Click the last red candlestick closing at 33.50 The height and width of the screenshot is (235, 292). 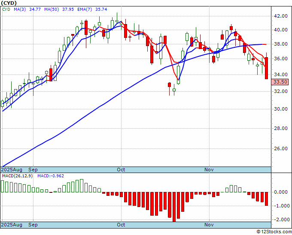267,68
